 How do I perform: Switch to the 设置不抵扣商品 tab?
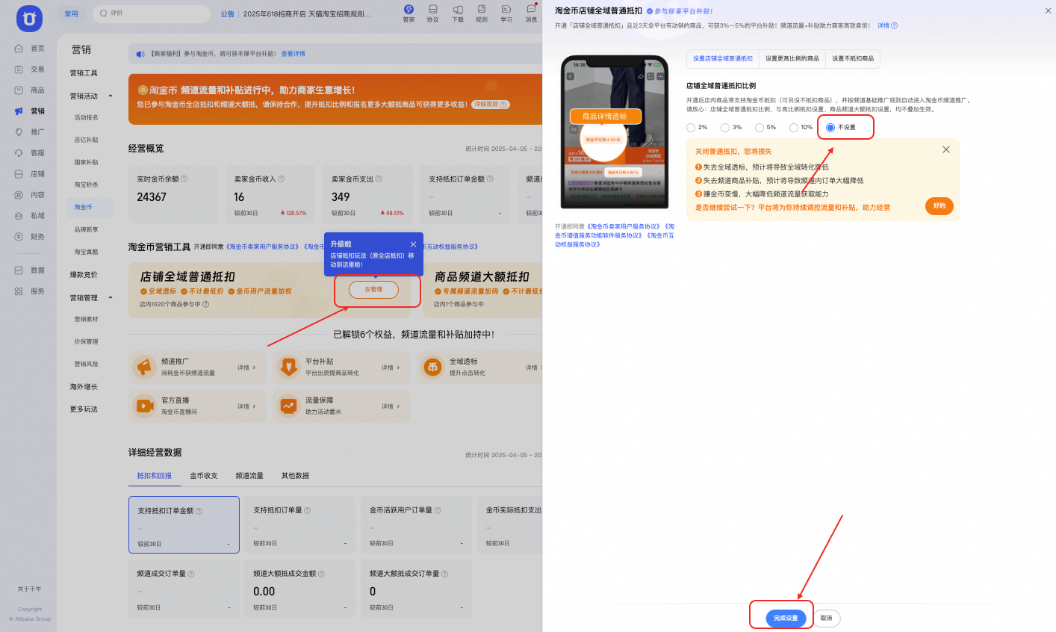pos(852,58)
